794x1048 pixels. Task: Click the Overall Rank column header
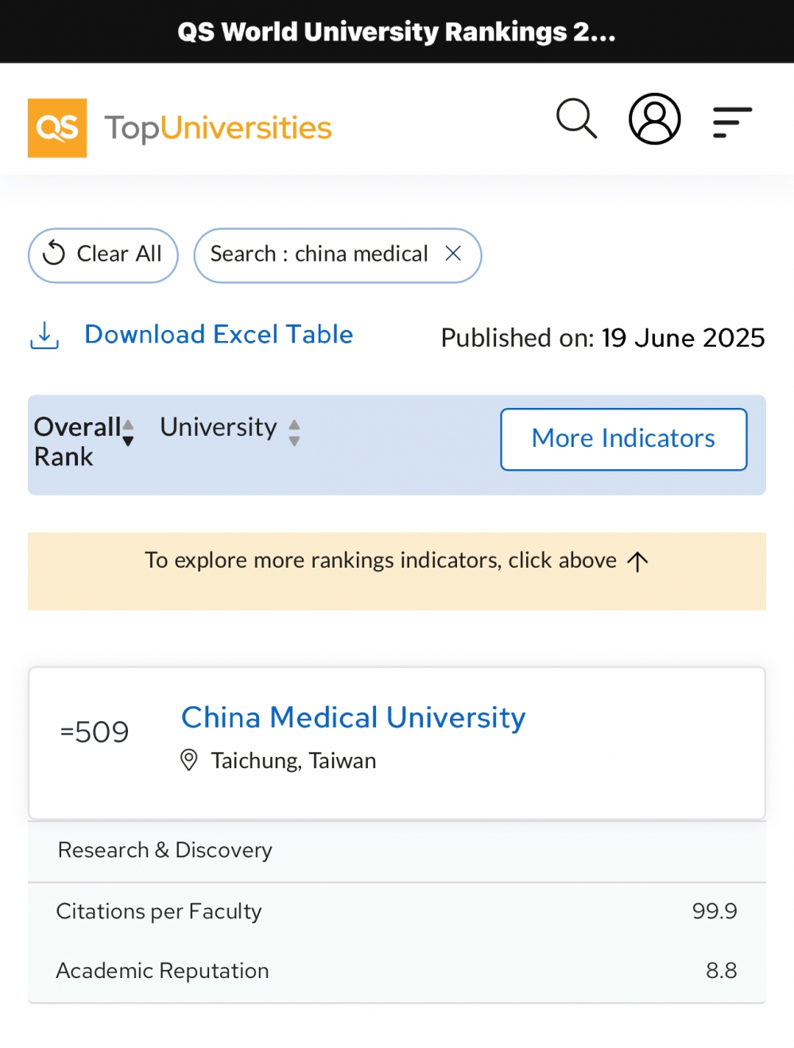(x=76, y=441)
